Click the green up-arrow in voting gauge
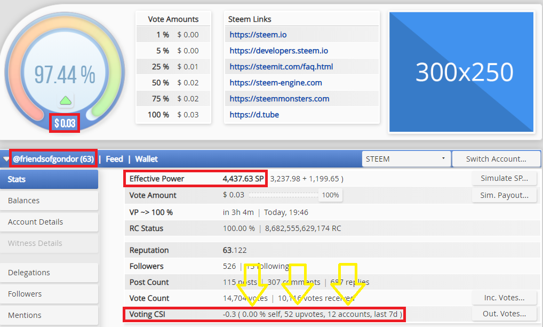Screen dimensions: 543x327 pyautogui.click(x=66, y=100)
